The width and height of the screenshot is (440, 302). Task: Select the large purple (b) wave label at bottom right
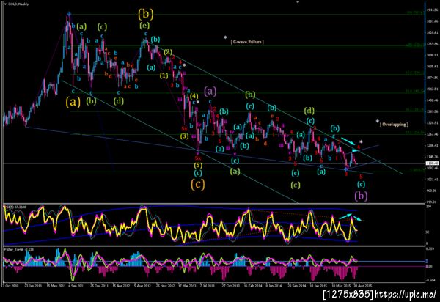(x=361, y=196)
